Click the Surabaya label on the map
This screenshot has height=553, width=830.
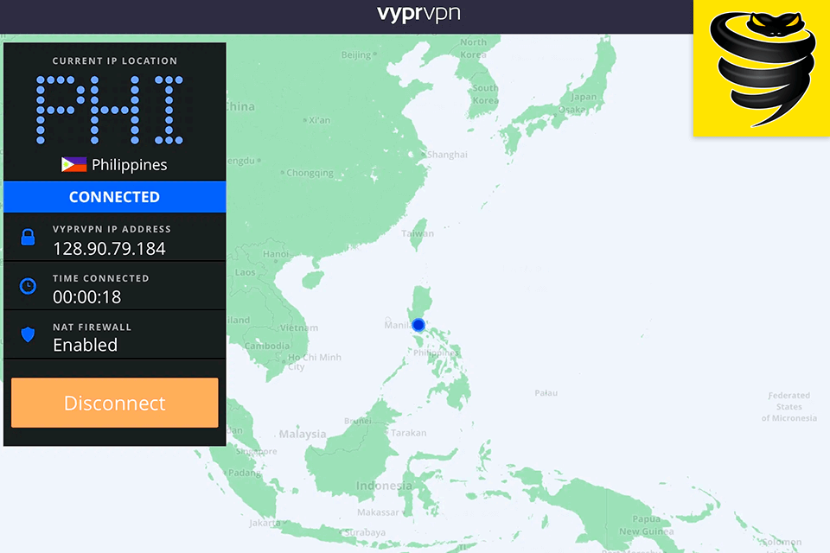365,532
